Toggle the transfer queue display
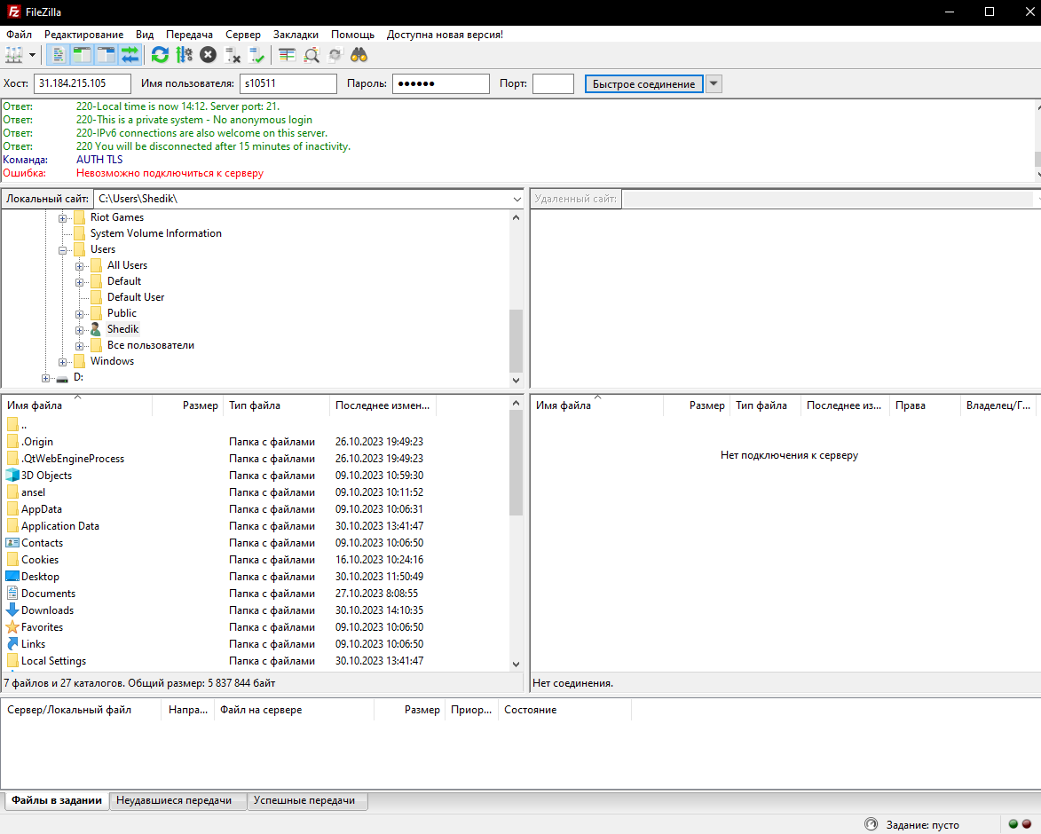The width and height of the screenshot is (1041, 834). 130,55
